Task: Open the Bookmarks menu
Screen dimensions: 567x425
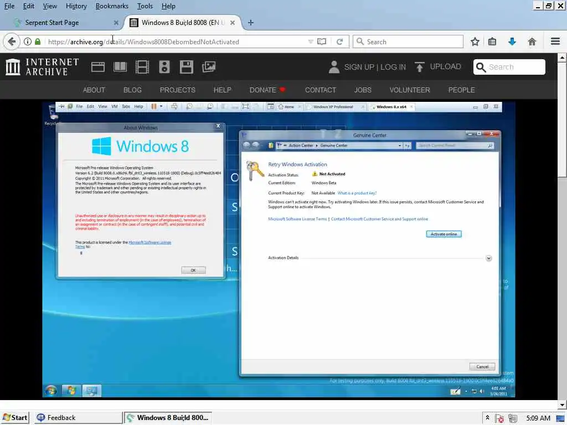Action: coord(112,6)
